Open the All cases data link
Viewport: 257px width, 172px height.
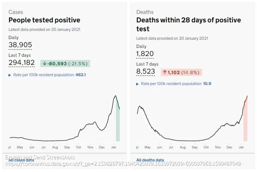pyautogui.click(x=21, y=160)
